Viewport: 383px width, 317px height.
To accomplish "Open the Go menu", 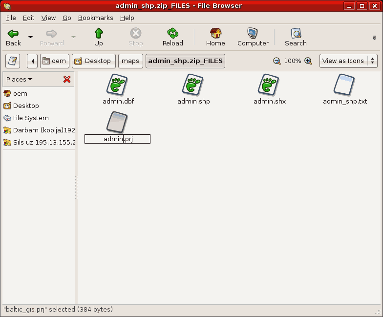I will (66, 18).
